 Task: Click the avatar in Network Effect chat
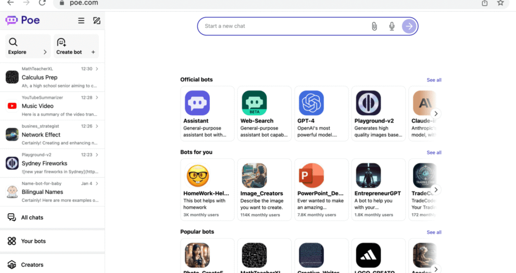pos(12,134)
